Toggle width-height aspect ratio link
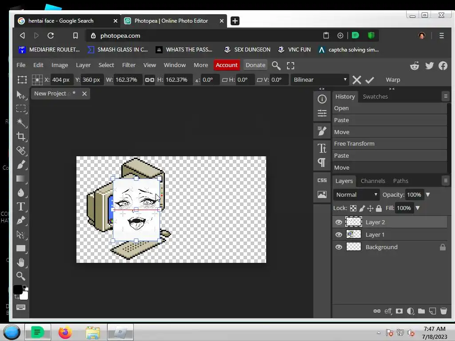Viewport: 455px width, 341px height. click(149, 80)
